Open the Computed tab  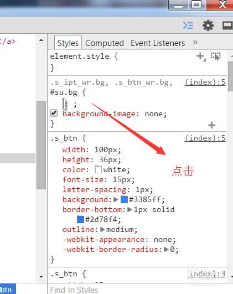105,43
